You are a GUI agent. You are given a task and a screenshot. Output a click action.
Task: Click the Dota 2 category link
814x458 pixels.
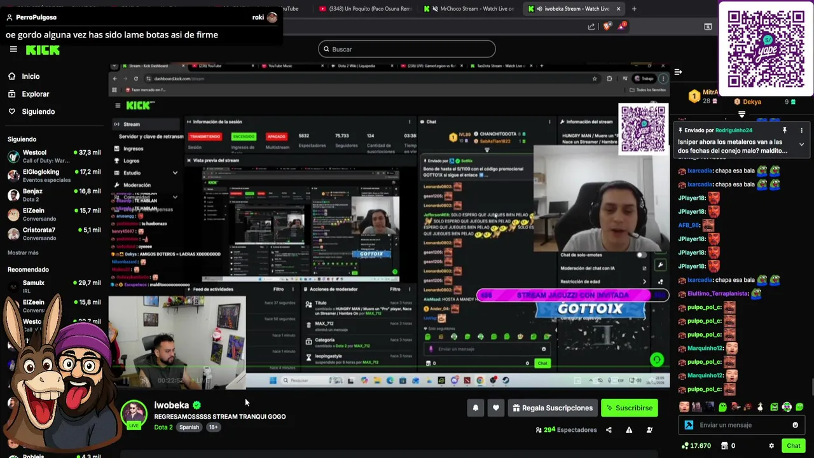click(x=163, y=427)
